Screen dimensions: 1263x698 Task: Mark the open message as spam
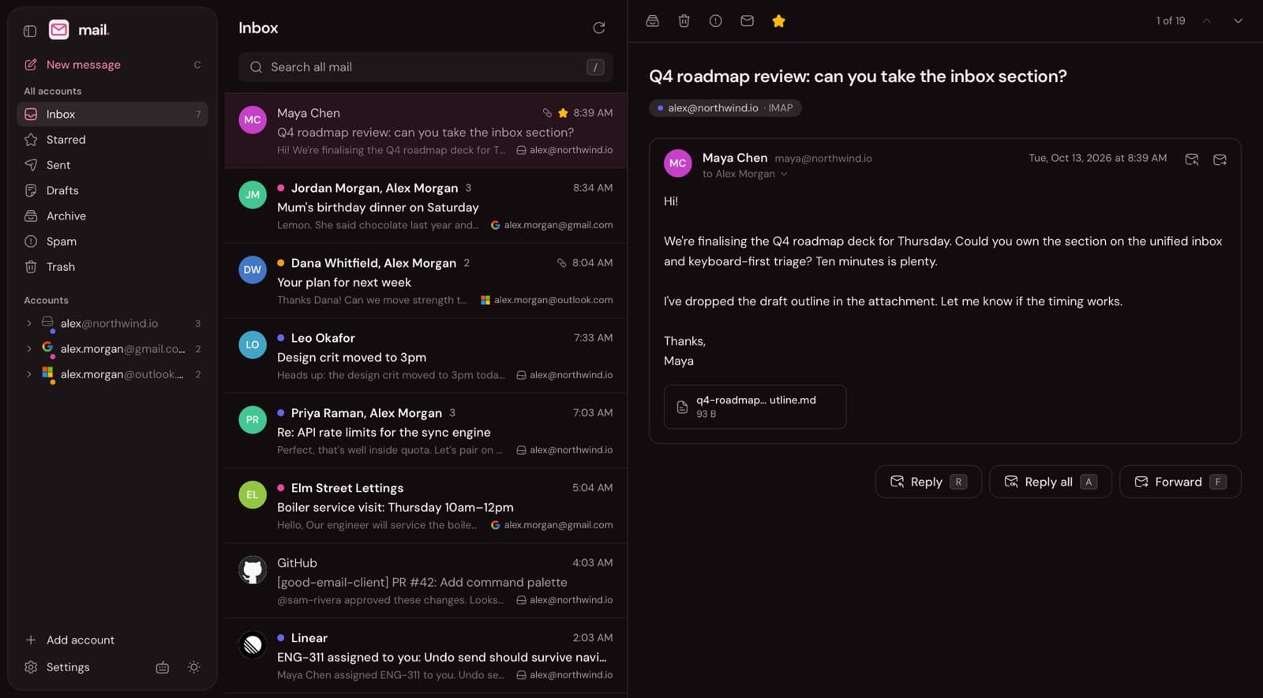(715, 21)
